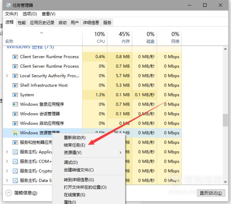Click the Windows 会话管理器 icon
231x204 pixels.
click(x=15, y=114)
